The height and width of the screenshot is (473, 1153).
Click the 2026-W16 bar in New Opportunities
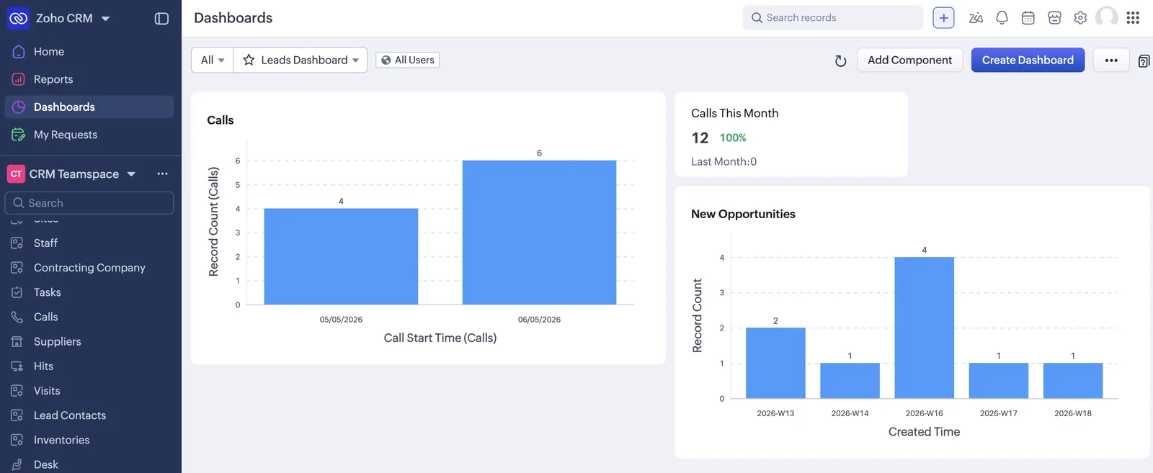pyautogui.click(x=924, y=328)
